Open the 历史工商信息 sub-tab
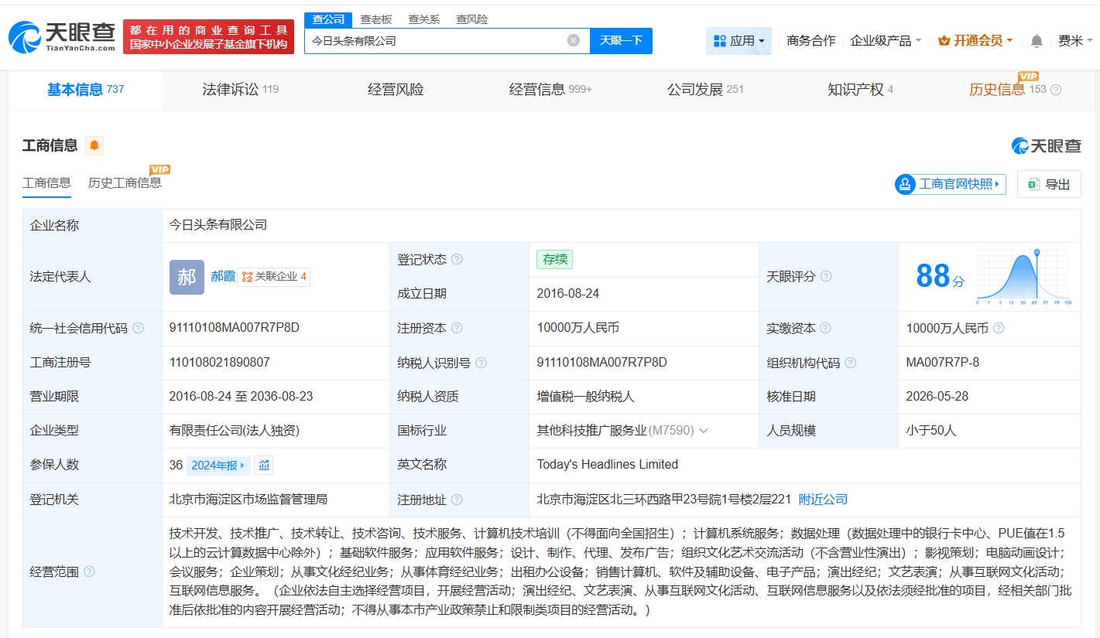1100x638 pixels. (125, 183)
